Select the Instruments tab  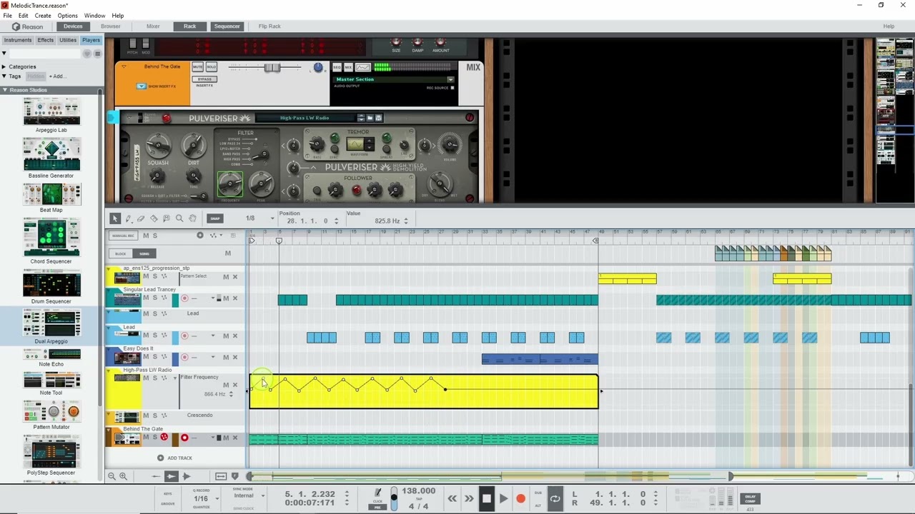[18, 40]
